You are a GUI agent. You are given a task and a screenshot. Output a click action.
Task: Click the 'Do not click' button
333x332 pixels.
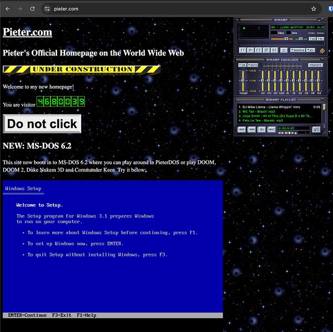click(42, 124)
